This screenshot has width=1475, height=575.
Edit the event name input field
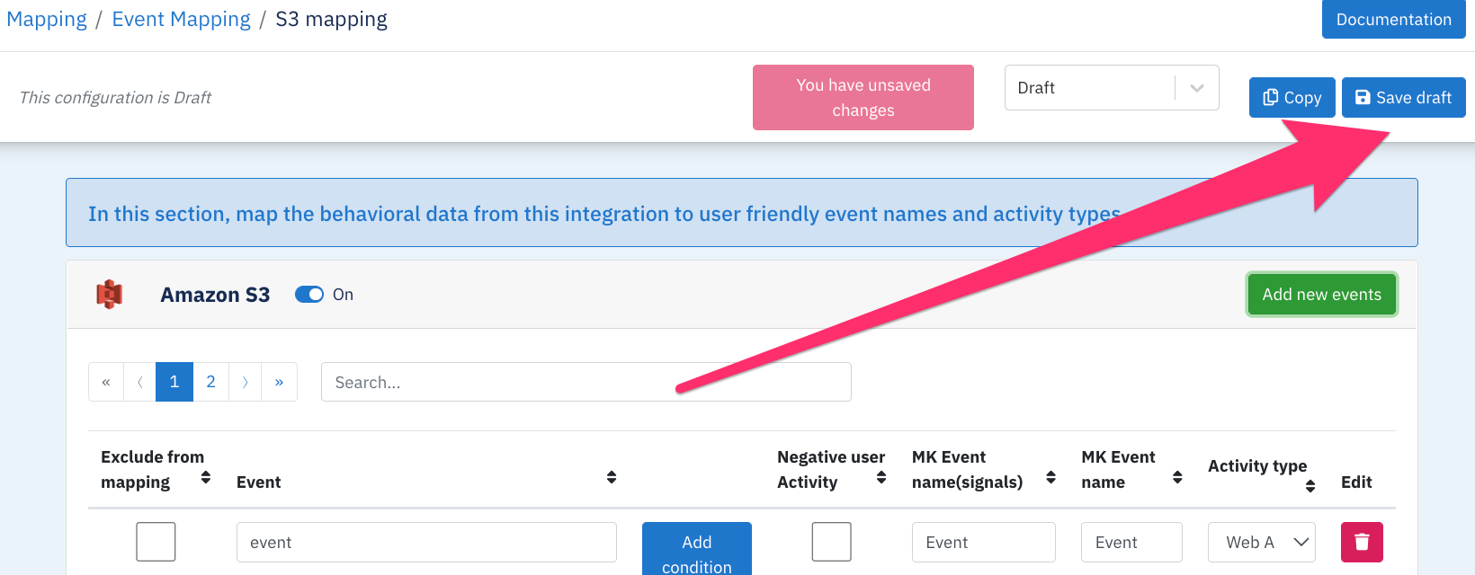(x=426, y=542)
